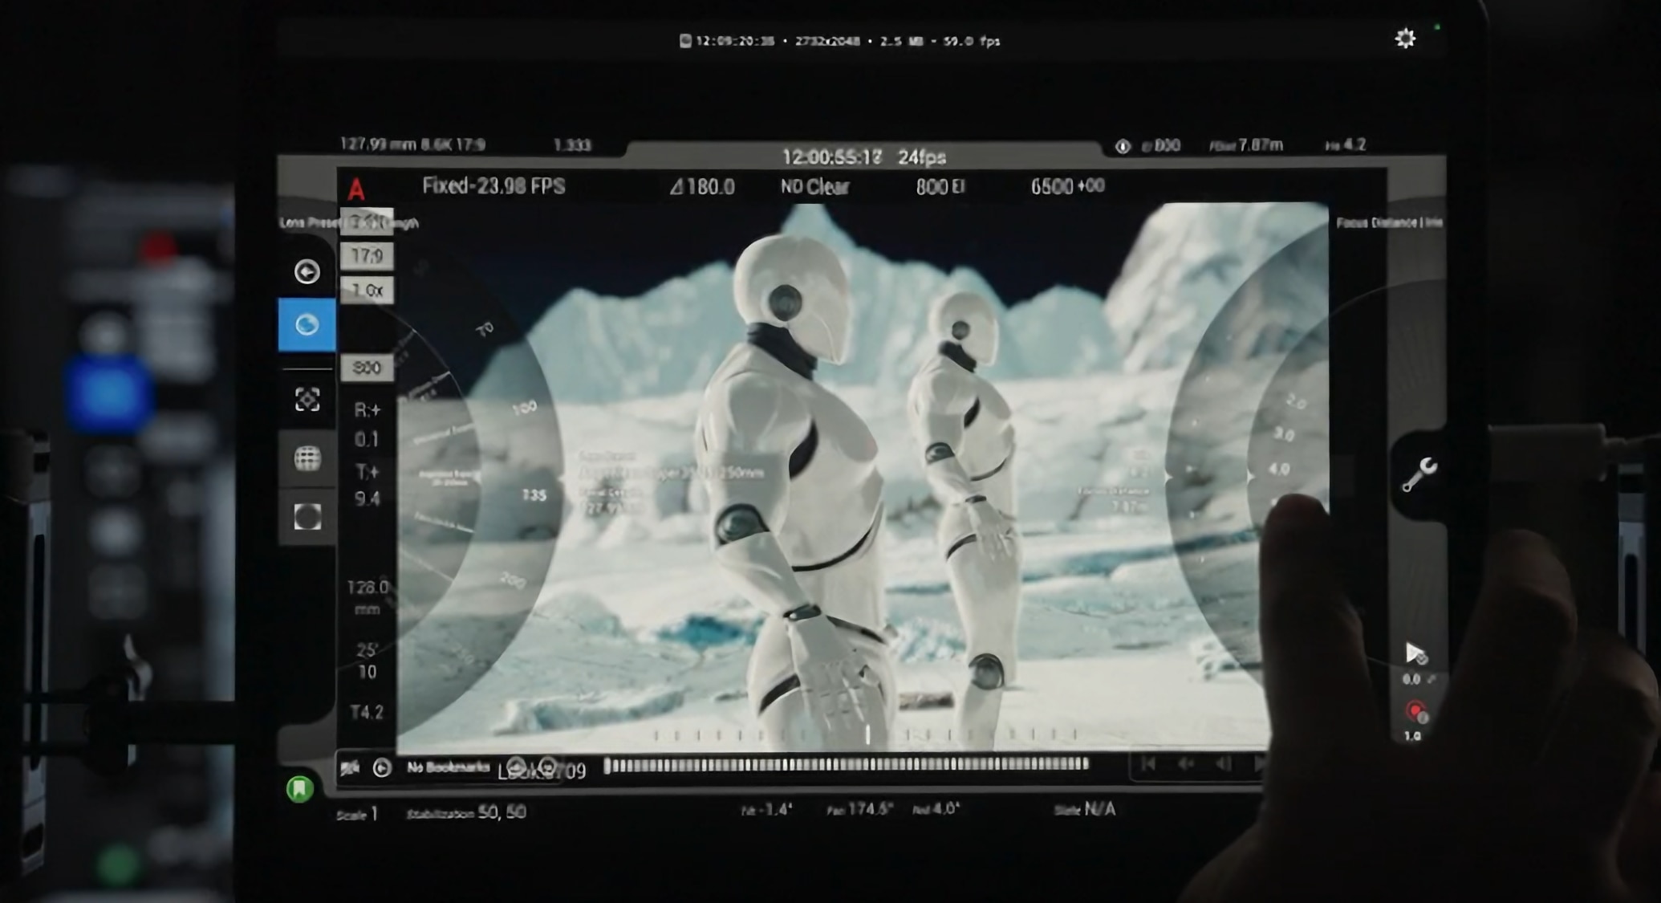Viewport: 1661px width, 903px height.
Task: Tap the Iris 4.2 readout at top right
Action: [x=1346, y=145]
